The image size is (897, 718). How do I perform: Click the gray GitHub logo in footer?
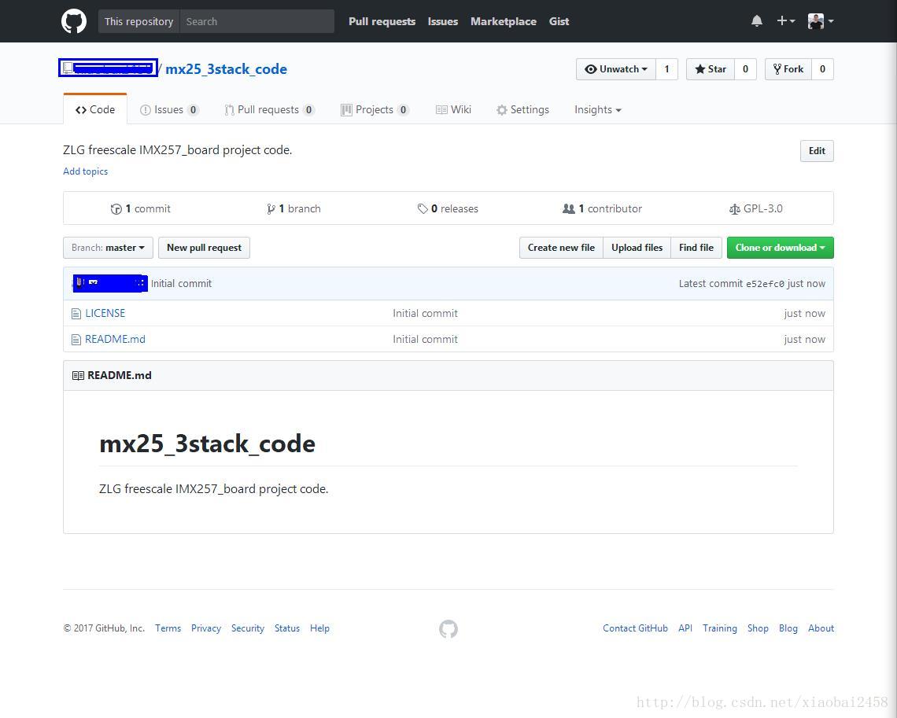[x=448, y=629]
